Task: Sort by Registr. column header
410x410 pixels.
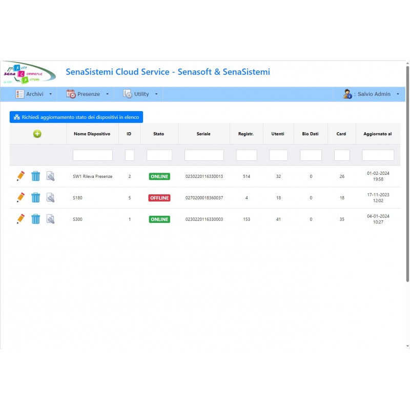Action: [x=246, y=134]
